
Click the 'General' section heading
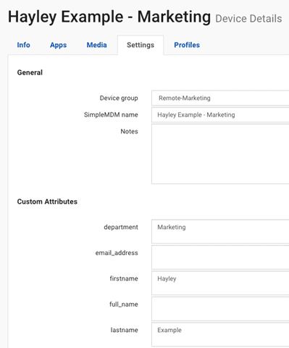30,72
